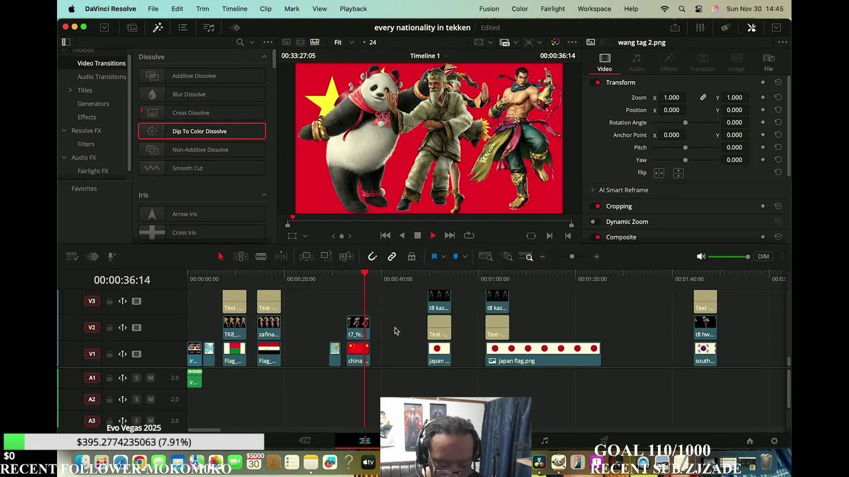Expand AI Smart Reframe section
Image resolution: width=849 pixels, height=477 pixels.
point(593,190)
